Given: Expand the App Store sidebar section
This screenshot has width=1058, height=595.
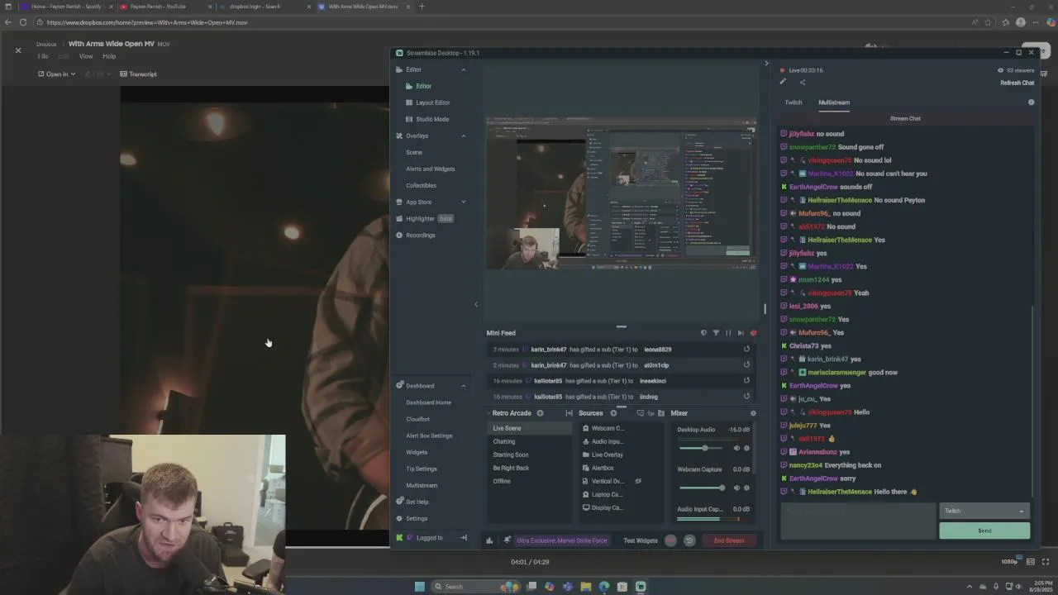Looking at the screenshot, I should coord(463,202).
